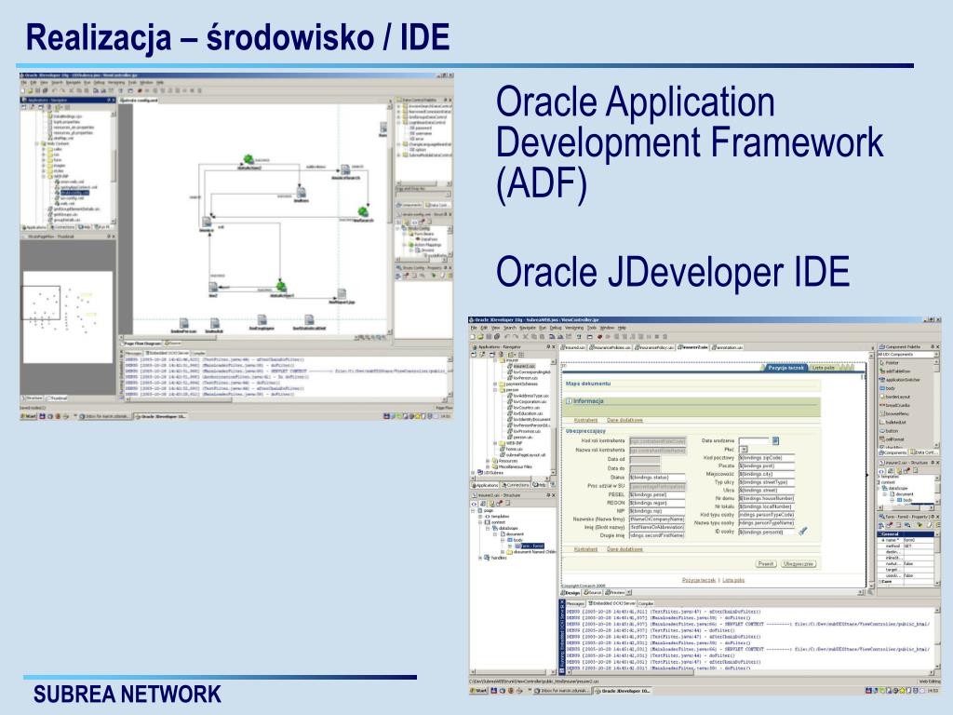The width and height of the screenshot is (953, 715).
Task: Select borderLayout component in palette
Action: [894, 397]
